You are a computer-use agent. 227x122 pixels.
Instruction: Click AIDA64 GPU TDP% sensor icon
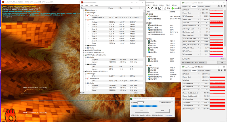click(x=149, y=79)
